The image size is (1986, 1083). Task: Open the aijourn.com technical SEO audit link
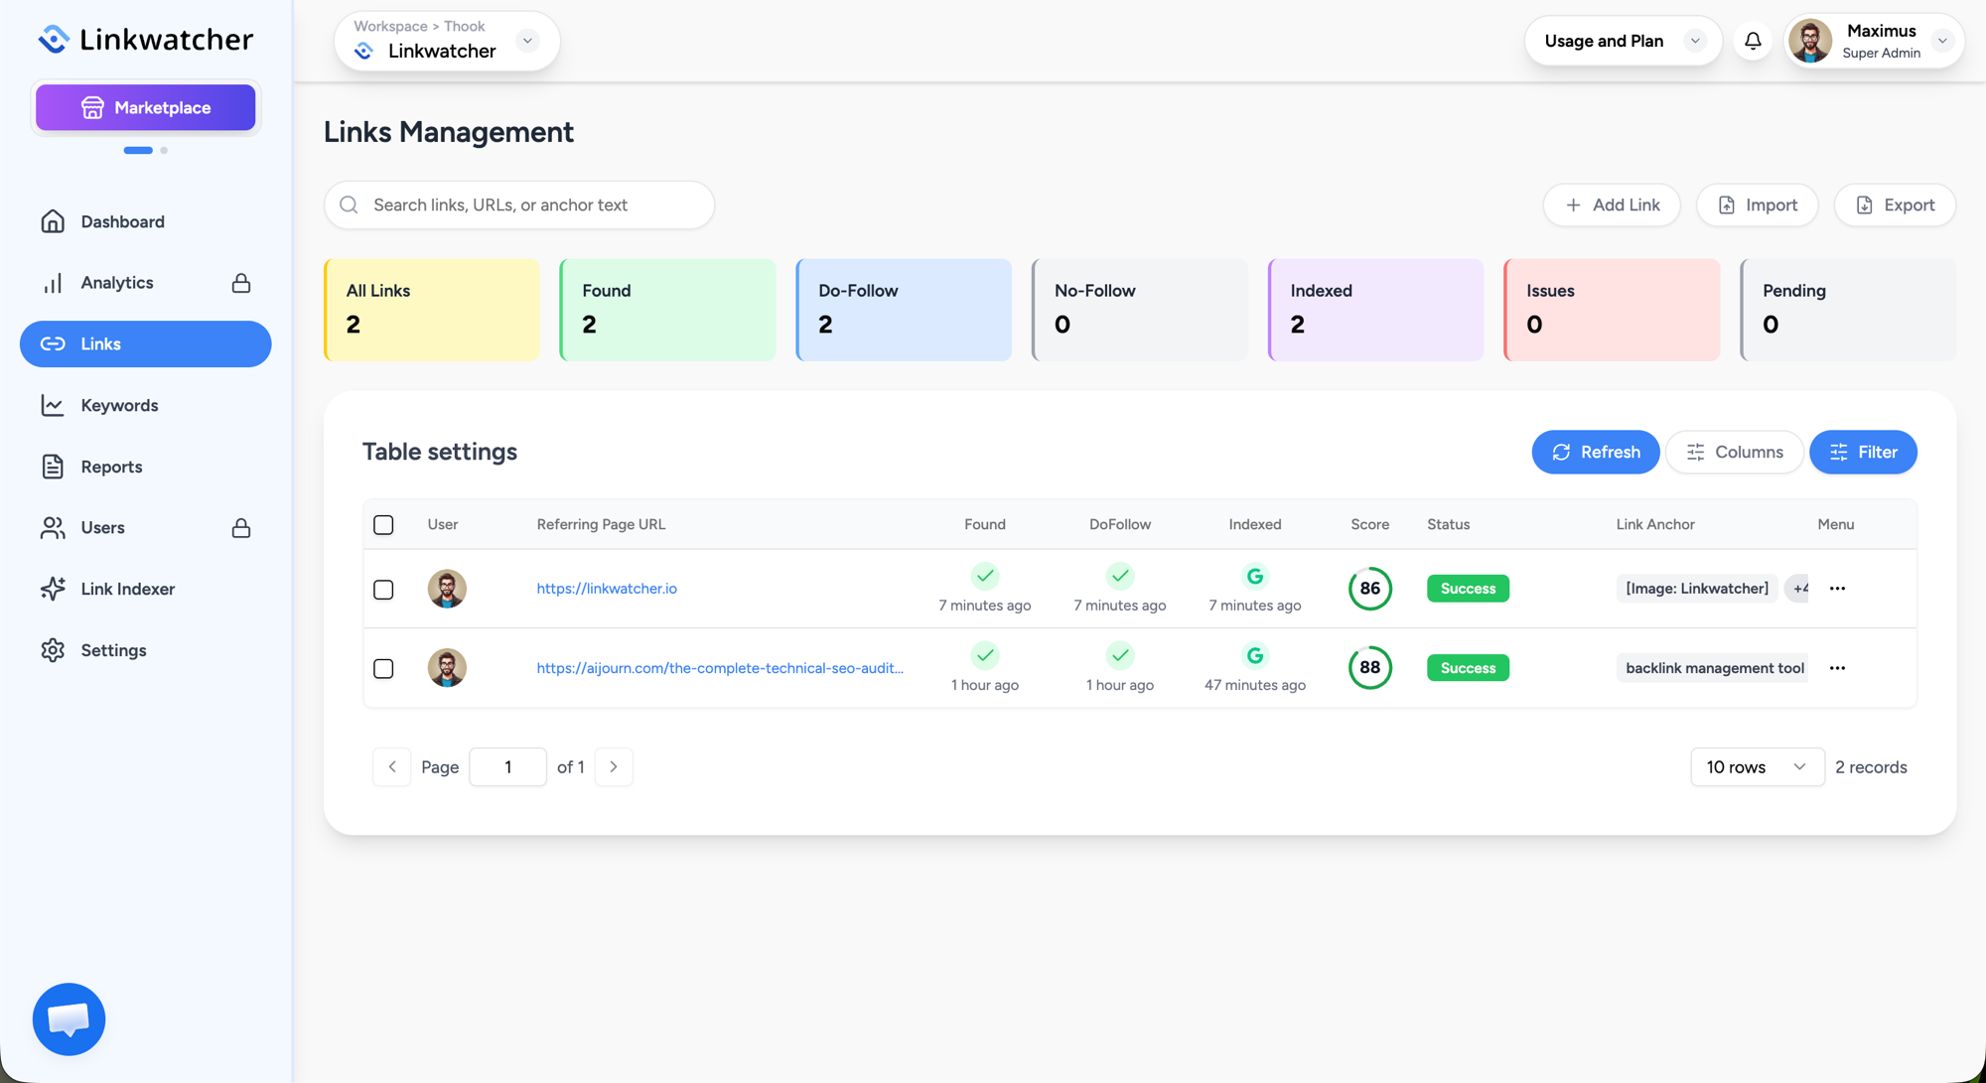[720, 668]
